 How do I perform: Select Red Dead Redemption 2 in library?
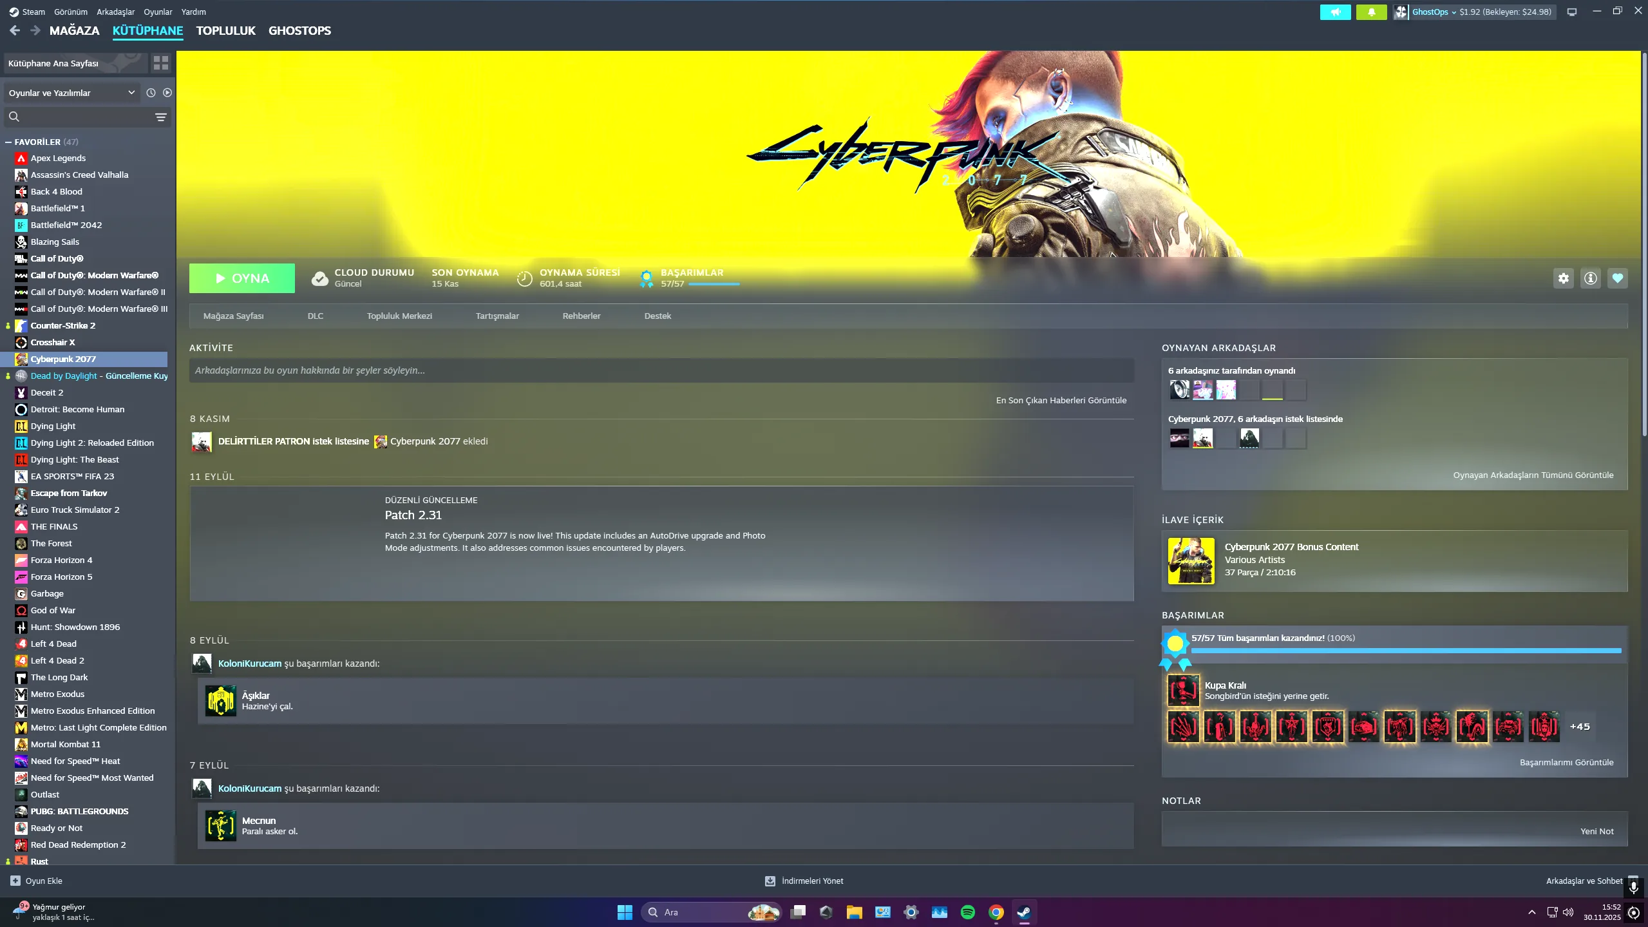(x=78, y=845)
